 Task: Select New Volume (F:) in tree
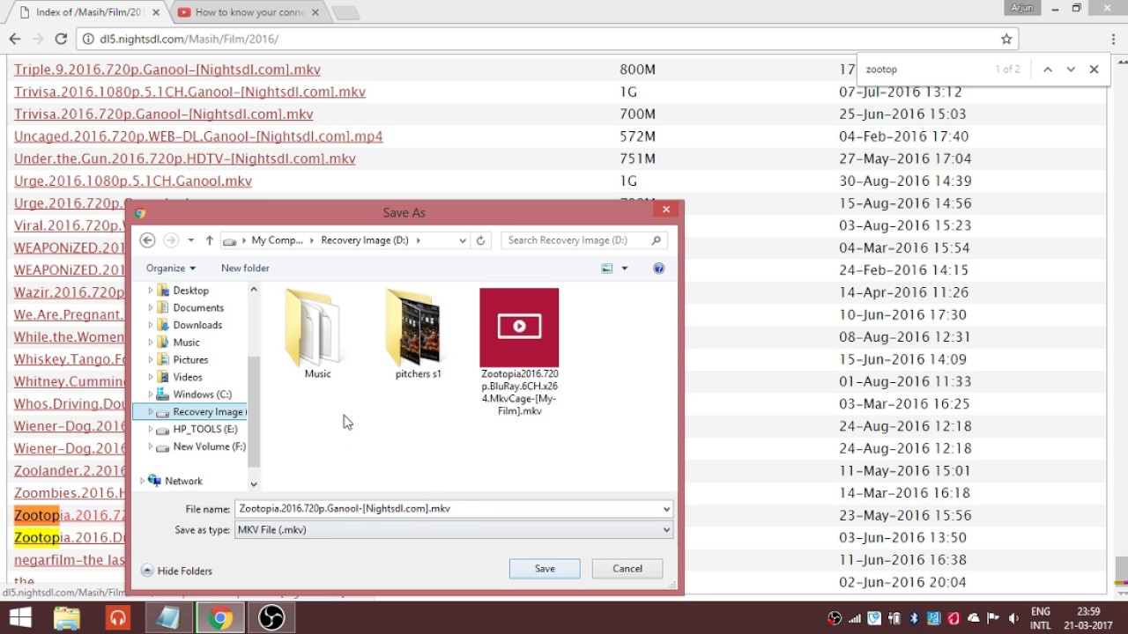click(x=209, y=446)
